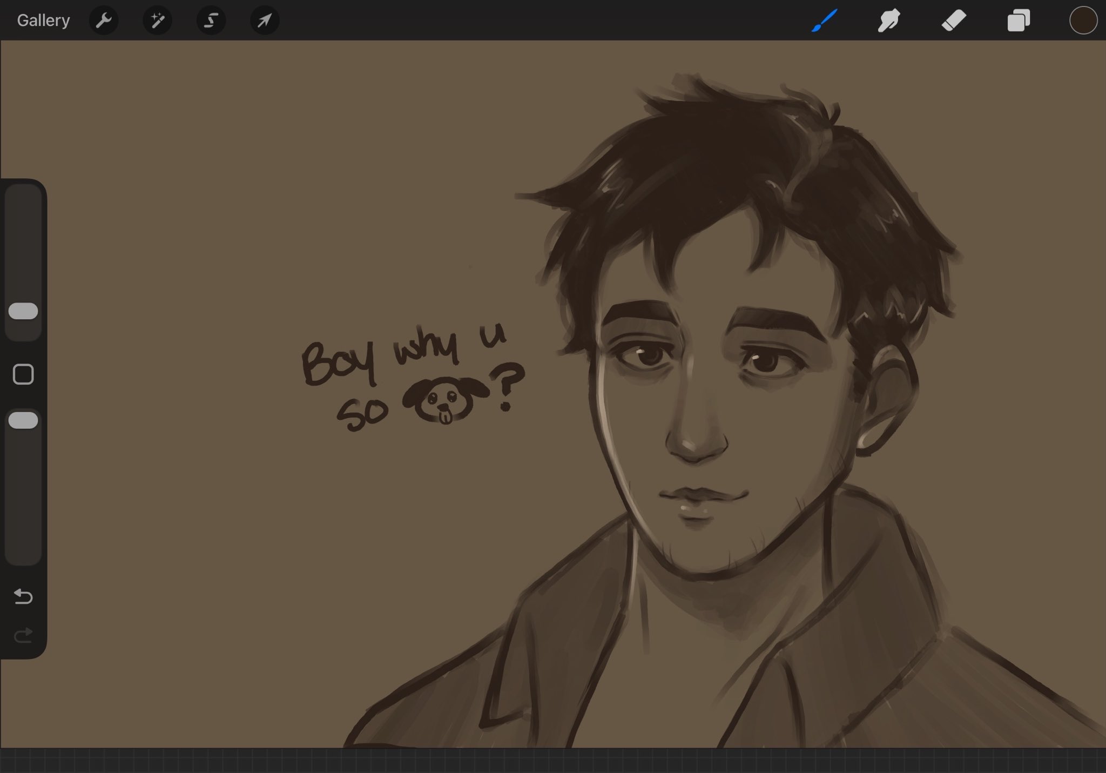Screen dimensions: 1106x773
Task: Click the brush size slider handle
Action: (x=23, y=311)
